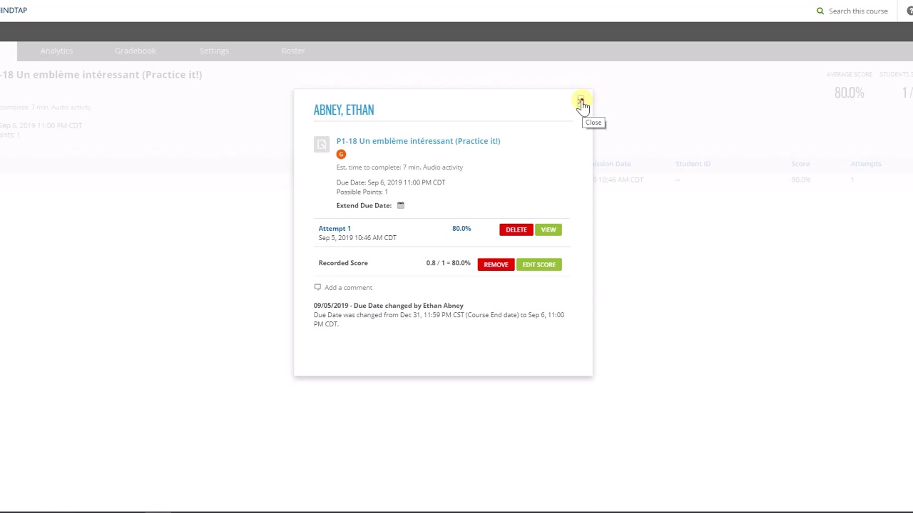The height and width of the screenshot is (513, 913).
Task: Click the 0.8 / 1 = 80.0% value
Action: pyautogui.click(x=448, y=263)
